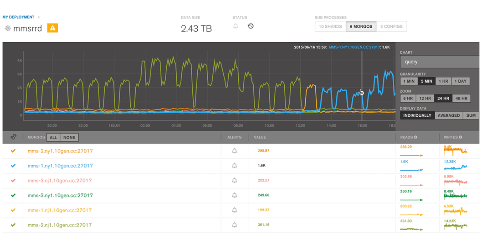Click alert bell for mms-2.ny1.10gen.cc:27017

(x=235, y=151)
